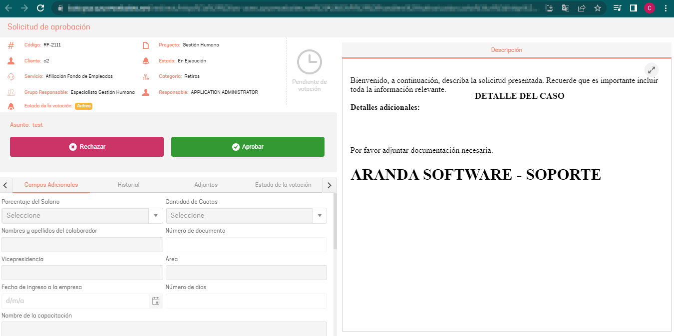Viewport: 674px width, 336px height.
Task: Open the browser three-dot menu
Action: [x=666, y=8]
